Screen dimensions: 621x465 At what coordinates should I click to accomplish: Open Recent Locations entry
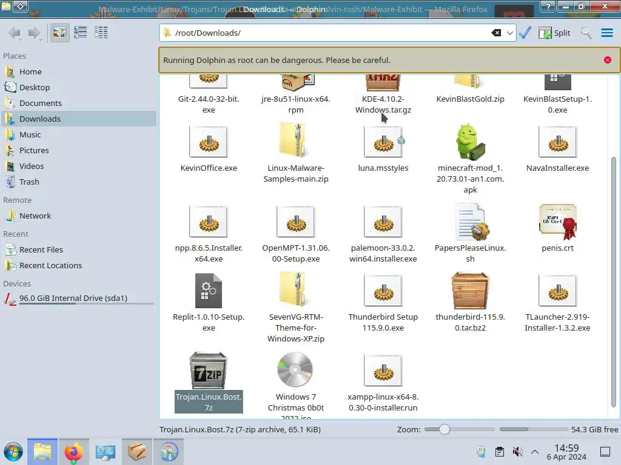[79, 266]
